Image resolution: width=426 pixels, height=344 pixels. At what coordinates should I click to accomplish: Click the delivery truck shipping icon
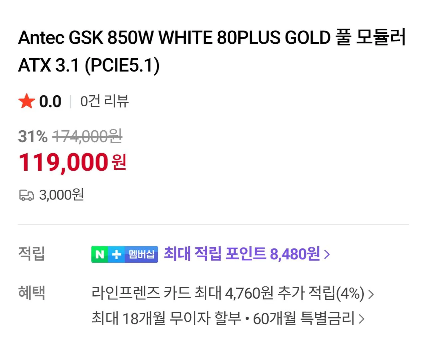coord(27,195)
